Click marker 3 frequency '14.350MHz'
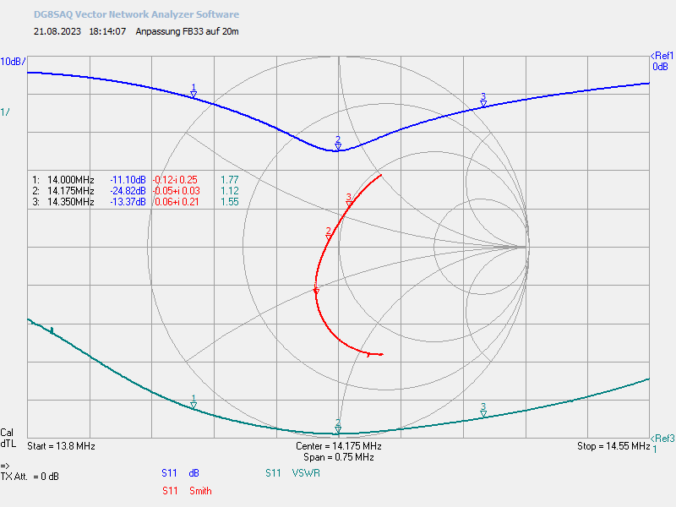The image size is (676, 507). 71,202
